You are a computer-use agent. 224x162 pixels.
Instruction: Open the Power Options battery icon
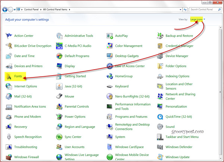pos(59,117)
